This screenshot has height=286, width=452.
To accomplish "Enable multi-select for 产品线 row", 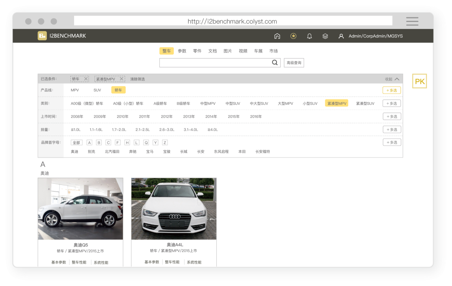I will [391, 90].
